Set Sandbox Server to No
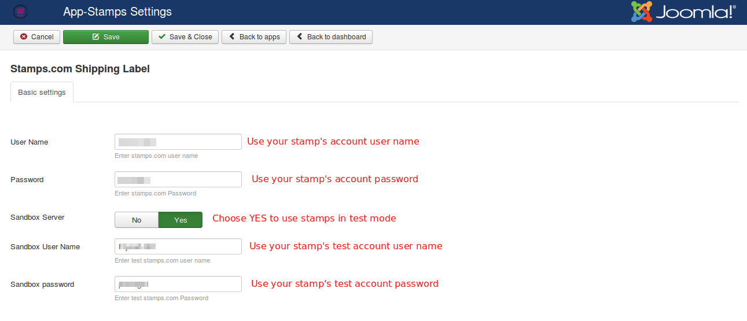747x321 pixels. click(137, 220)
